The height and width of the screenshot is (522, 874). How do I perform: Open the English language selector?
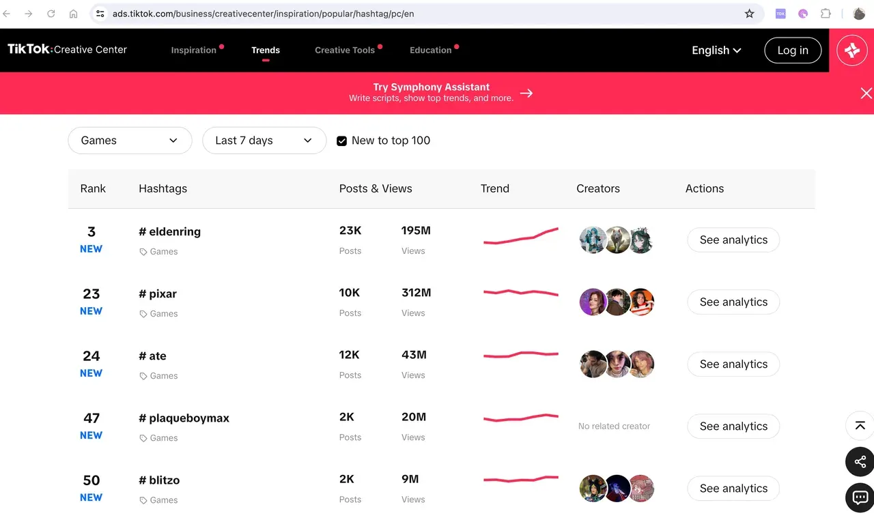[x=715, y=50]
